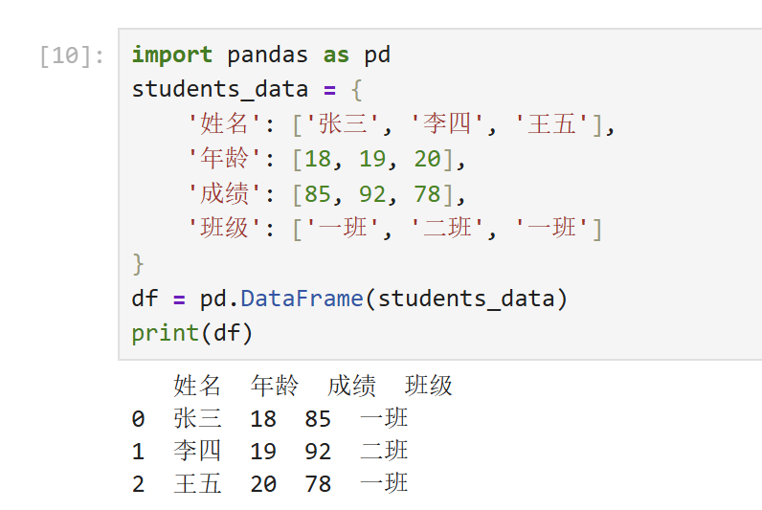
Task: Click the '李四' string in the code
Action: click(447, 124)
